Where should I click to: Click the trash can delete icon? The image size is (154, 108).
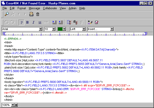(38, 14)
